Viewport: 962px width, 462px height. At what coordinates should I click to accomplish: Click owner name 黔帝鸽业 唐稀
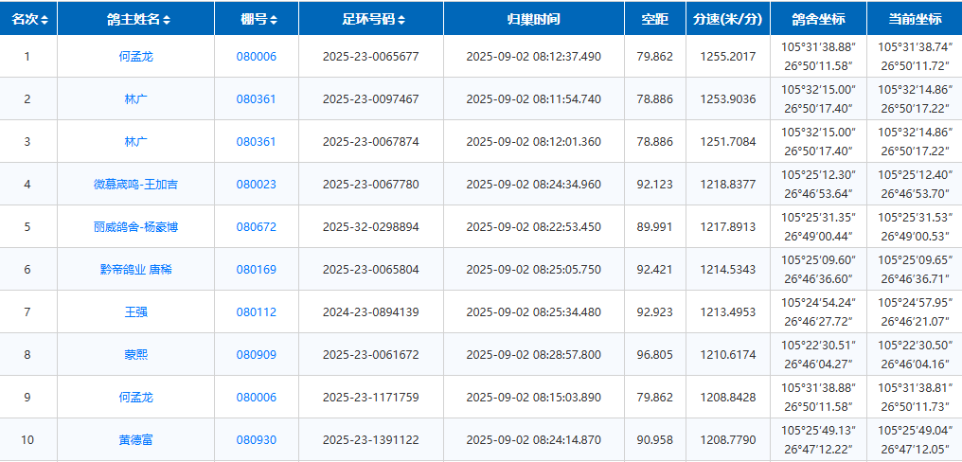point(135,270)
